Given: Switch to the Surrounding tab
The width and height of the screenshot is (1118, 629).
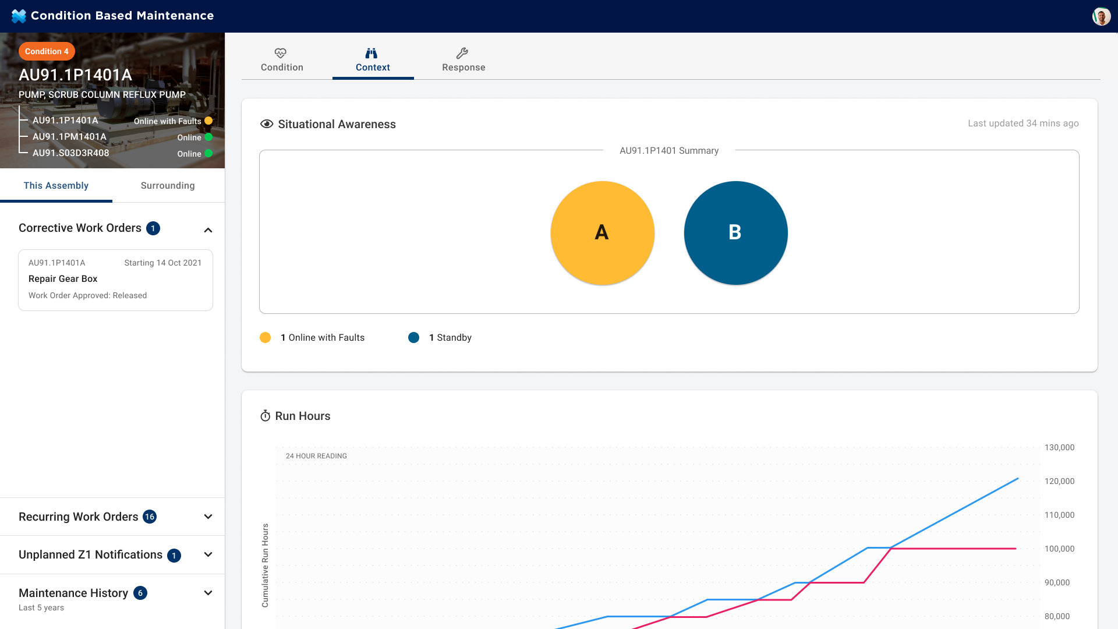Looking at the screenshot, I should 168,185.
